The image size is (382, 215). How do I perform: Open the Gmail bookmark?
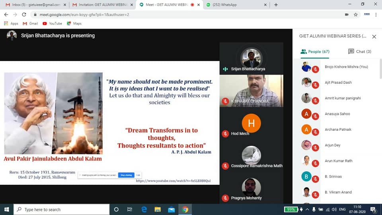tap(30, 24)
